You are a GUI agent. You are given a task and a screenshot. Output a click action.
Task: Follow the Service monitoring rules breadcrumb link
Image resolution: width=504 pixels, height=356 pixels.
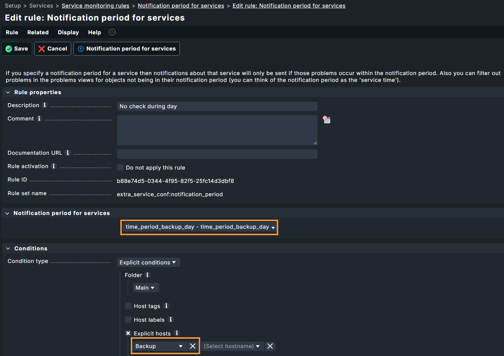pyautogui.click(x=95, y=6)
